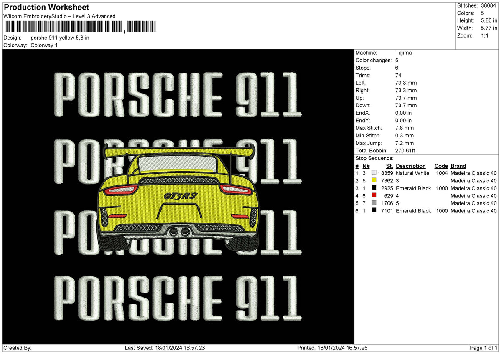
Task: Click the red swatch in stop 4
Action: (374, 196)
